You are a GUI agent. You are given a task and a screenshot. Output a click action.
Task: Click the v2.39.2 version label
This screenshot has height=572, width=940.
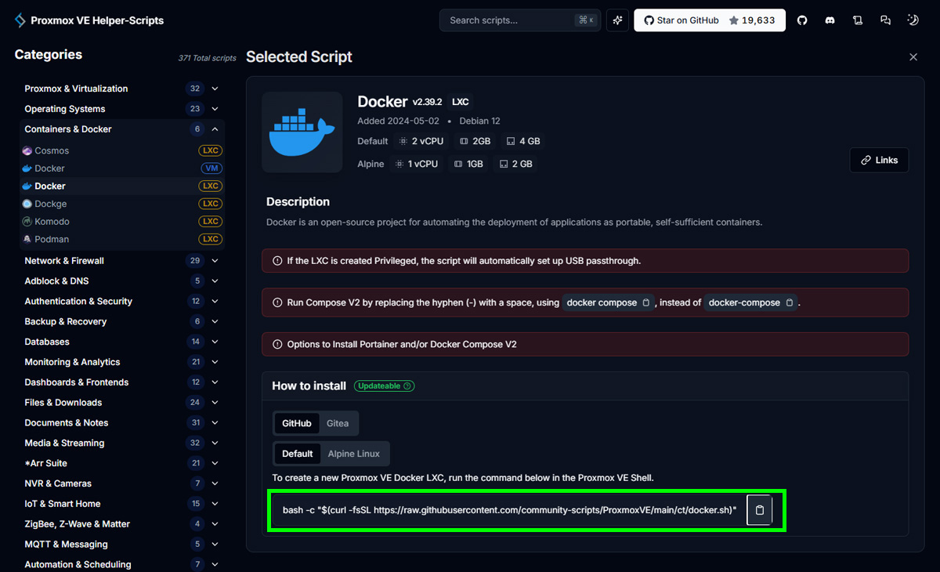(x=428, y=102)
